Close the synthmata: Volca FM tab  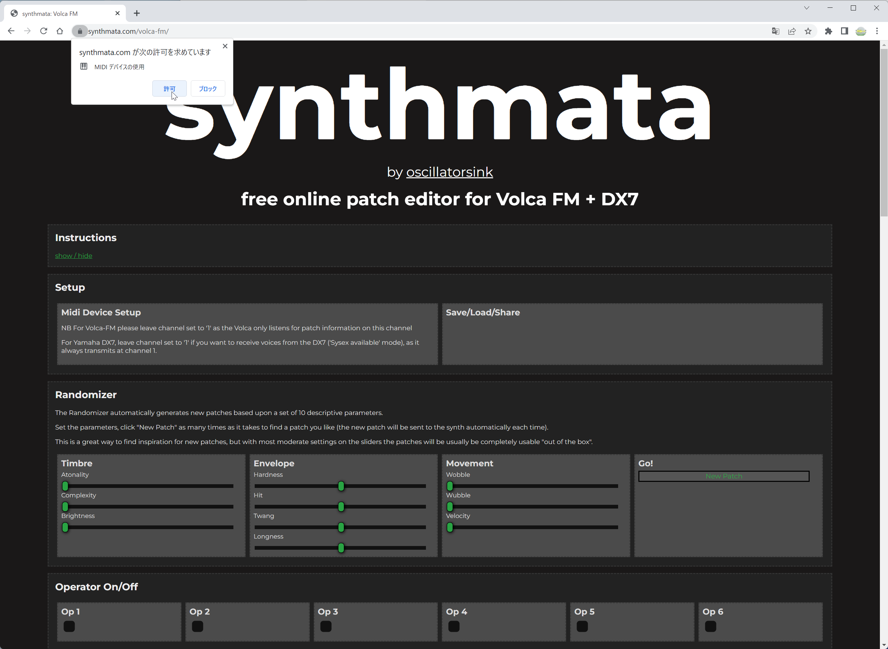click(118, 14)
